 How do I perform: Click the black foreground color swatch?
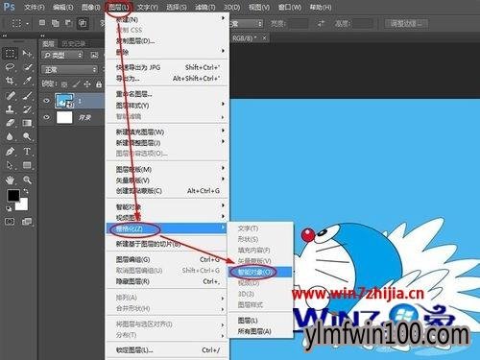click(13, 195)
